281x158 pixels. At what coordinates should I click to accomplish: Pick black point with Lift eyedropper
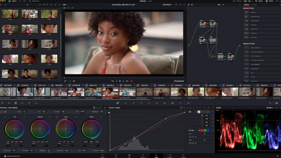pyautogui.click(x=5, y=117)
